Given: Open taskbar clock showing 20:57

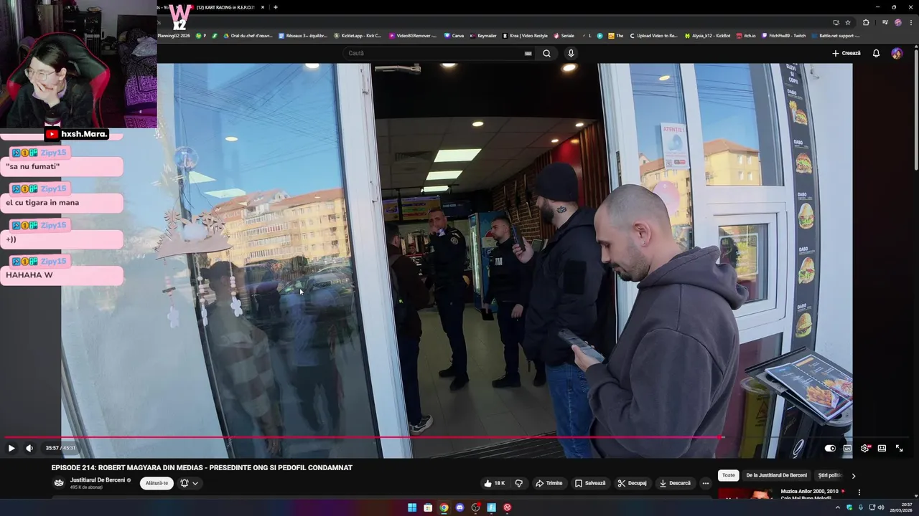Looking at the screenshot, I should tap(901, 507).
